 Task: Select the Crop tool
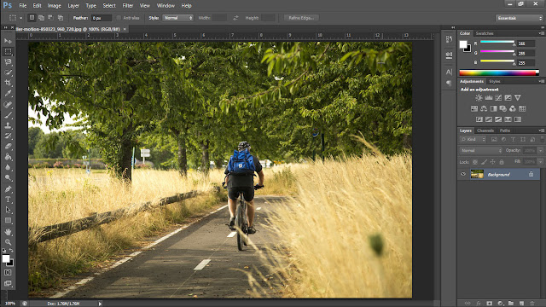coord(8,83)
